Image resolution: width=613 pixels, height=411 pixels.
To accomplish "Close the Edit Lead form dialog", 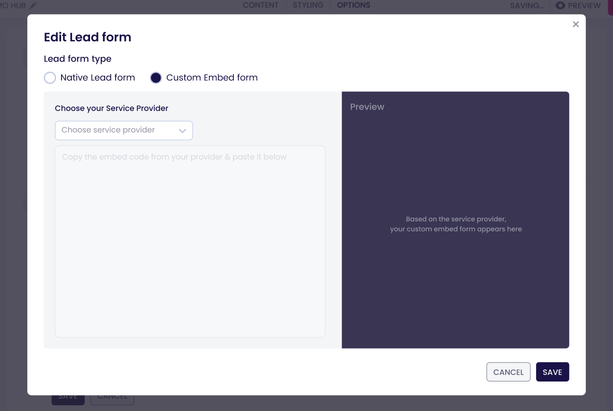I will click(x=576, y=24).
